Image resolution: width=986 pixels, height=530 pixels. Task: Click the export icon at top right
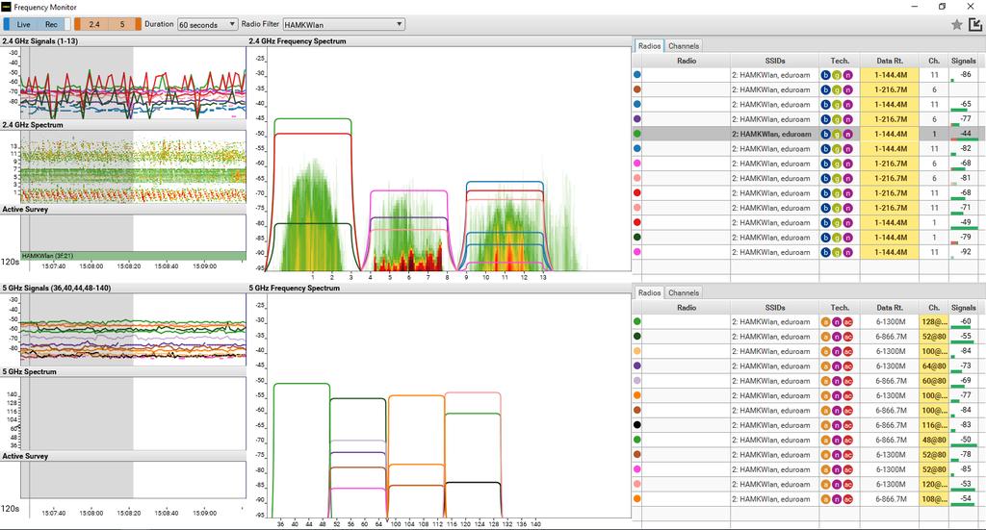point(974,24)
